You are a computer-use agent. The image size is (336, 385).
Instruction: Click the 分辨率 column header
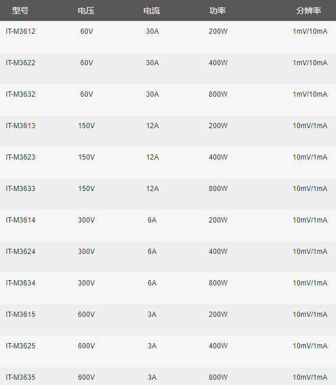[309, 10]
